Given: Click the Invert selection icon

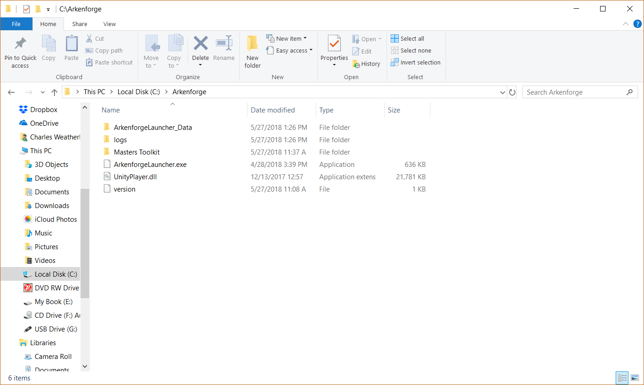Looking at the screenshot, I should 395,63.
